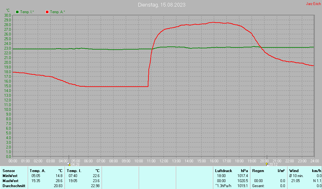Screen dimensions: 322x189
Task: Click Temp. A. minimum value '14.8'
Action: point(59,176)
